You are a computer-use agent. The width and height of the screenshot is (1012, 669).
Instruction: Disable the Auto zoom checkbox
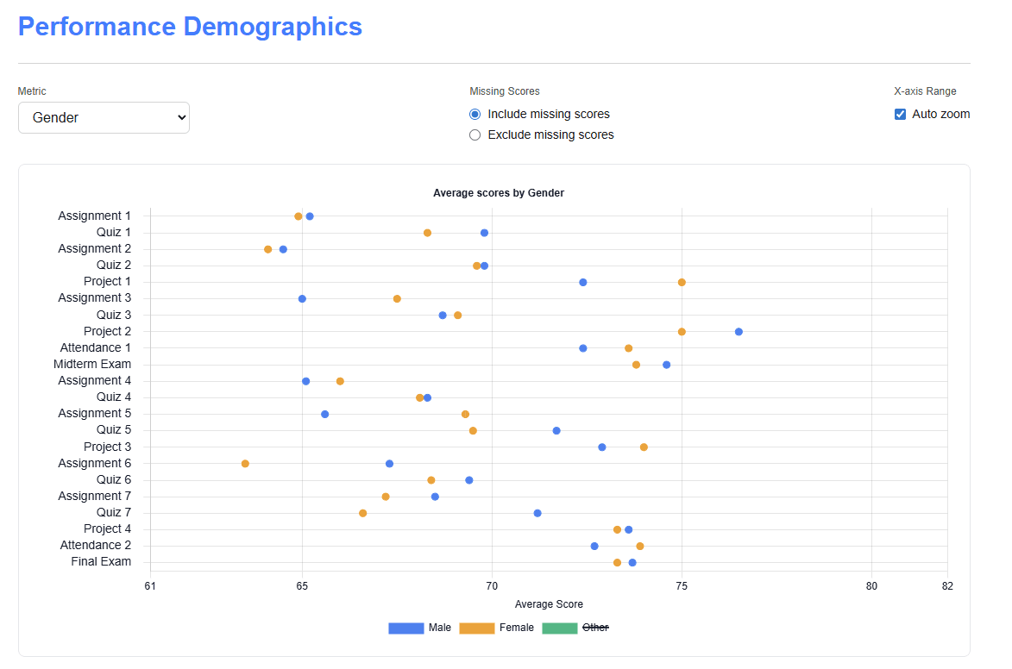900,113
